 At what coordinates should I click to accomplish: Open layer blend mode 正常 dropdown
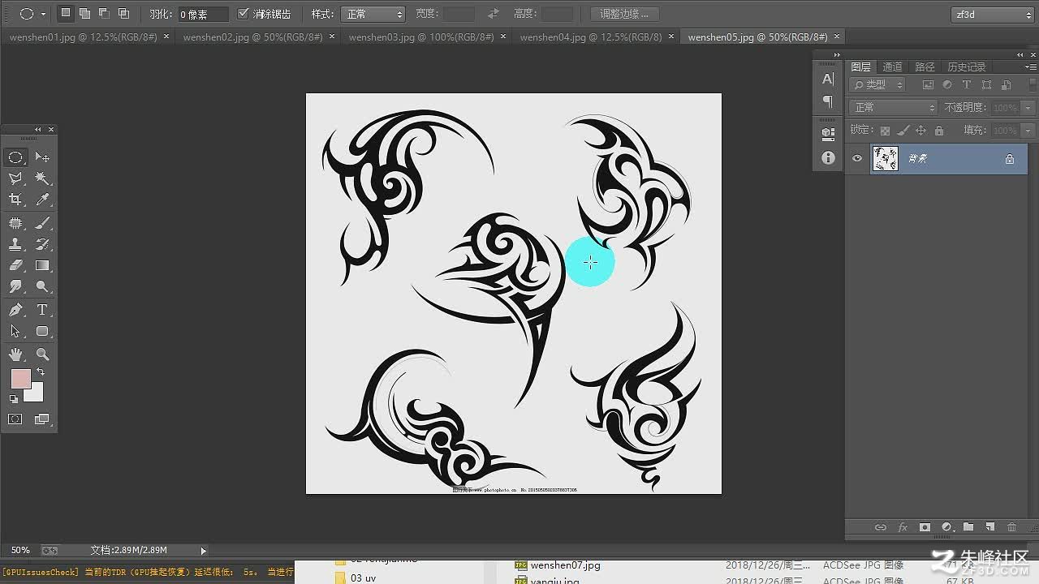[893, 107]
